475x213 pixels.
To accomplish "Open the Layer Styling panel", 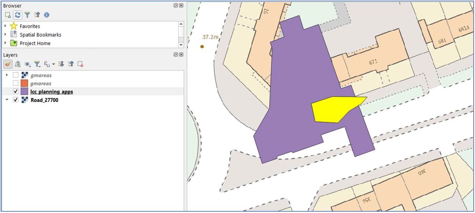I will click(7, 64).
